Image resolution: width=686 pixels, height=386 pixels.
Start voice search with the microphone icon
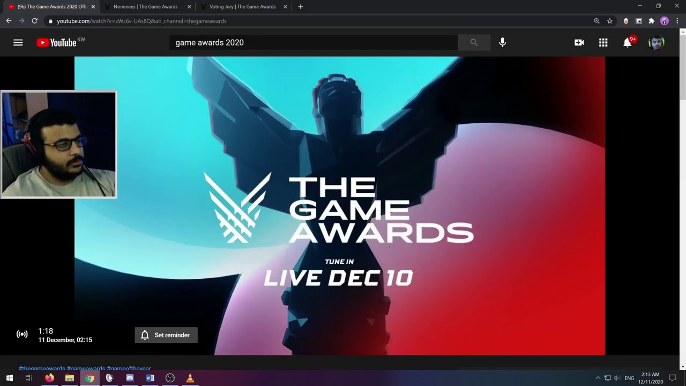[502, 42]
